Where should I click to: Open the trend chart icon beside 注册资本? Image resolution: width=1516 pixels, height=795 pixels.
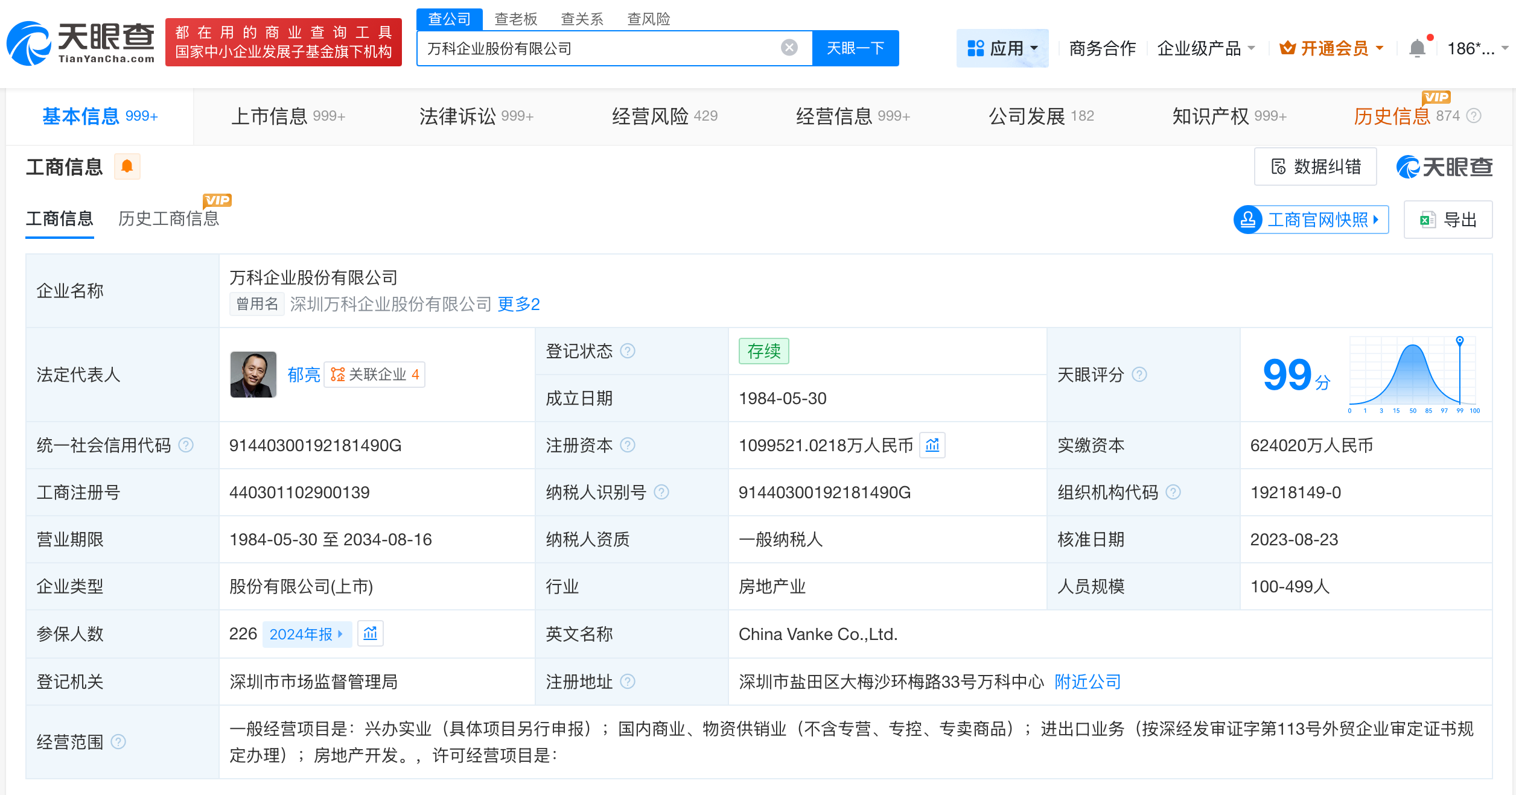(x=932, y=445)
